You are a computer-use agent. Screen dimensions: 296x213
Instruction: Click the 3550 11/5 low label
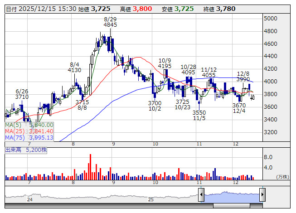click(199, 115)
